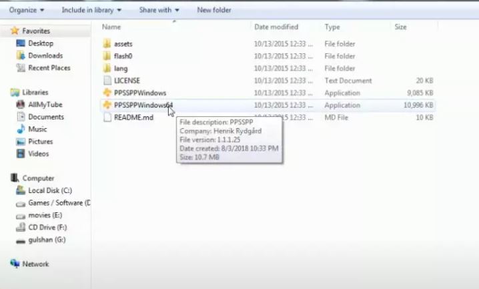Sort by the Size column header

(x=400, y=27)
